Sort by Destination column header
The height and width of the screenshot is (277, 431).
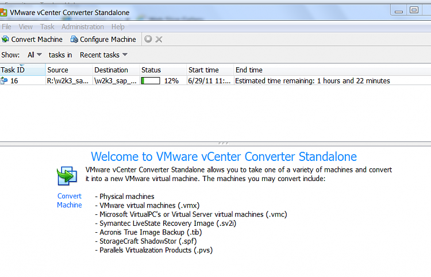click(116, 70)
